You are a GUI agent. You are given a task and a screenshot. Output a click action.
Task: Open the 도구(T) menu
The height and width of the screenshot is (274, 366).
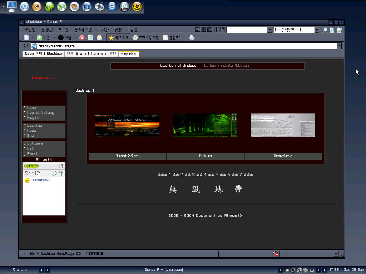pyautogui.click(x=103, y=30)
